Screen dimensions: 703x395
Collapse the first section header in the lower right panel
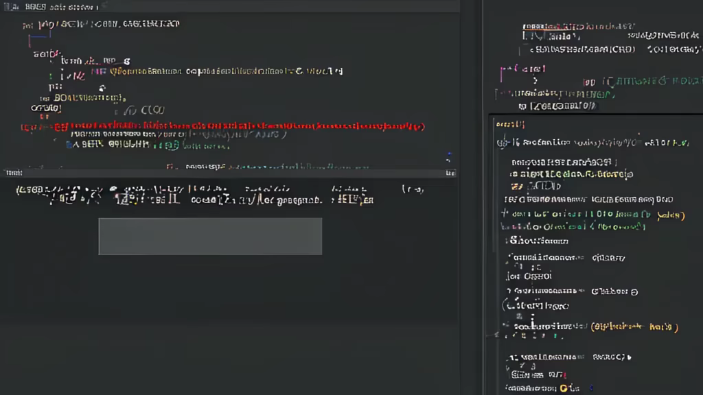(509, 124)
